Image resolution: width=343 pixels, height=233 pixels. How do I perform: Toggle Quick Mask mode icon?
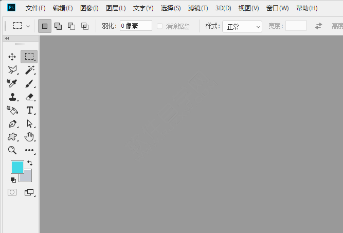12,192
